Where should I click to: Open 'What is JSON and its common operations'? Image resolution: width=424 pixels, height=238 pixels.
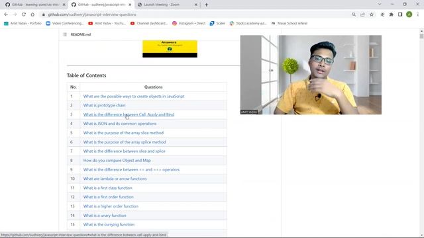(x=119, y=124)
